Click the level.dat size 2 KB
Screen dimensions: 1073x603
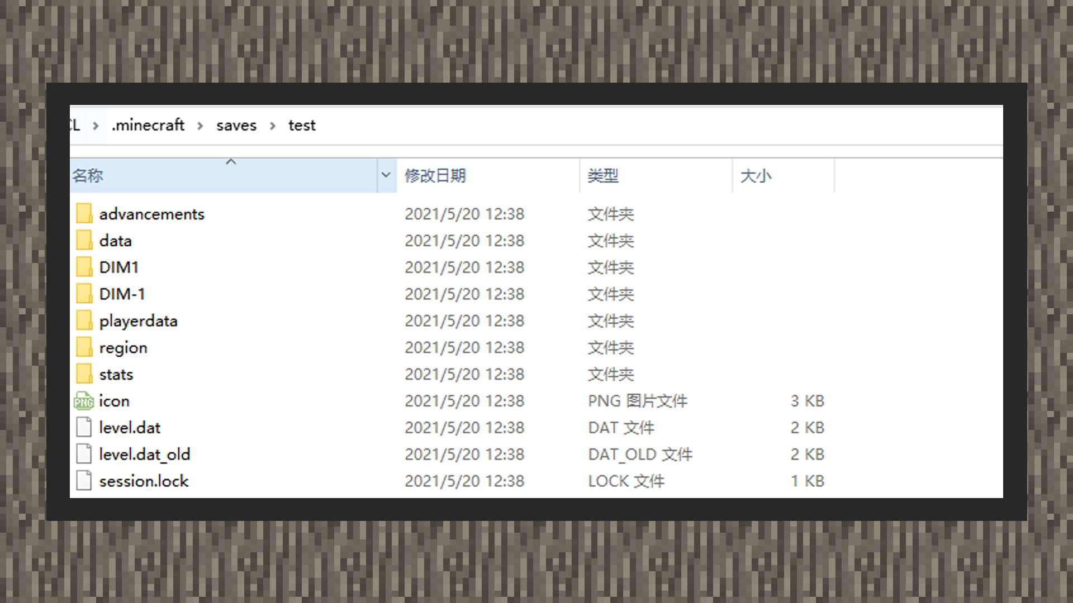coord(808,428)
